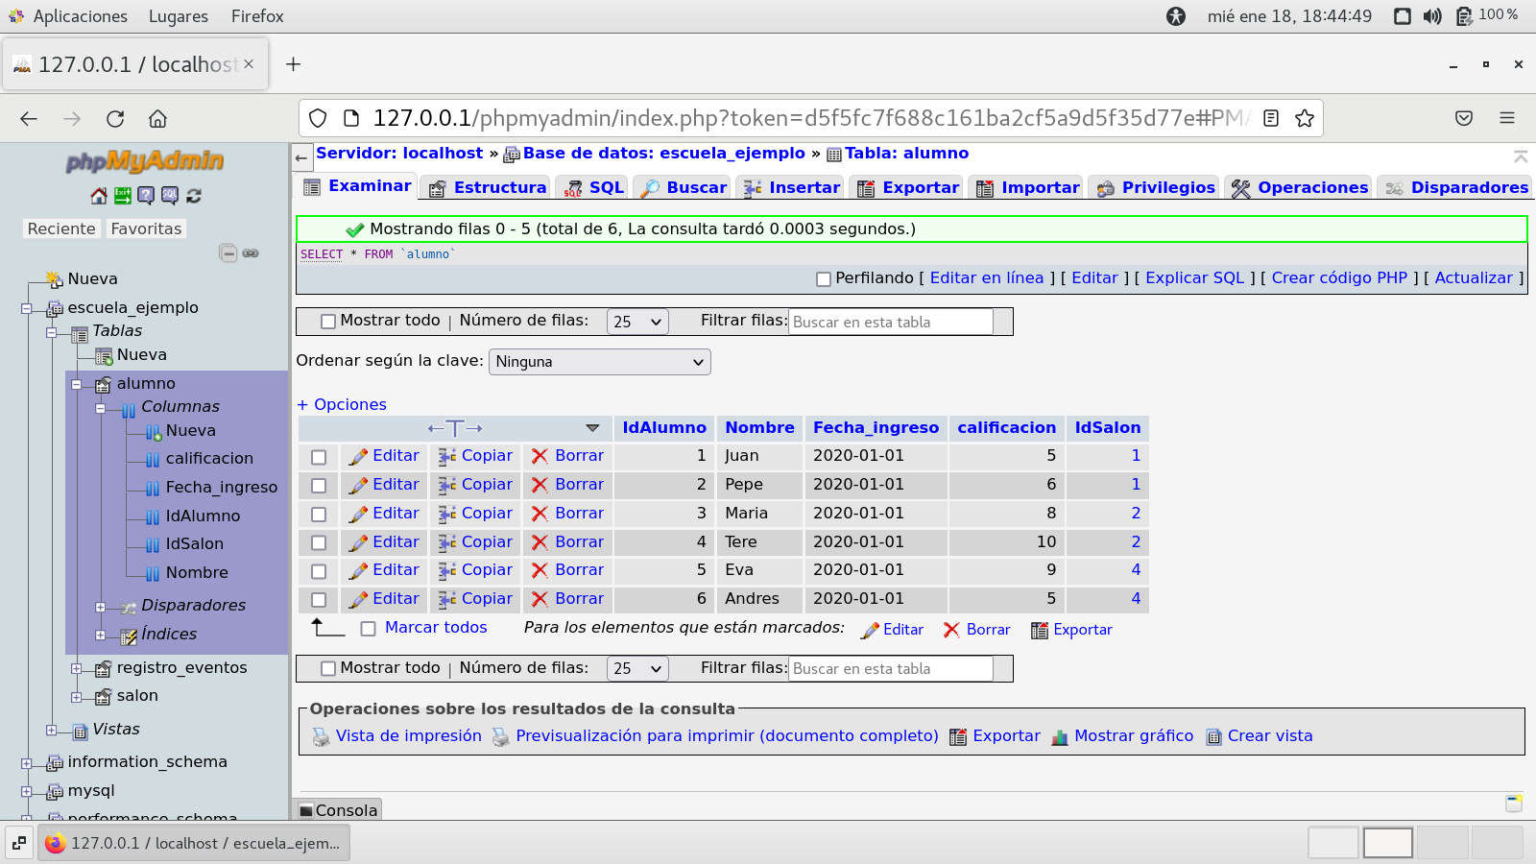
Task: Open the top Número de filas dropdown
Action: click(637, 322)
